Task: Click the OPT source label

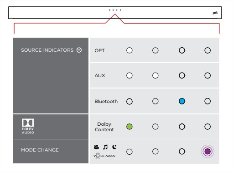Action: point(99,50)
